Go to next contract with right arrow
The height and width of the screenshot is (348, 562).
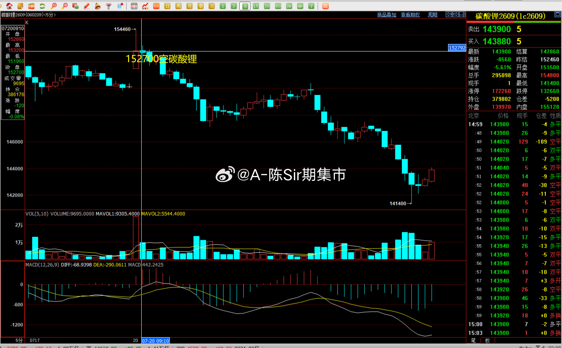tap(456, 14)
